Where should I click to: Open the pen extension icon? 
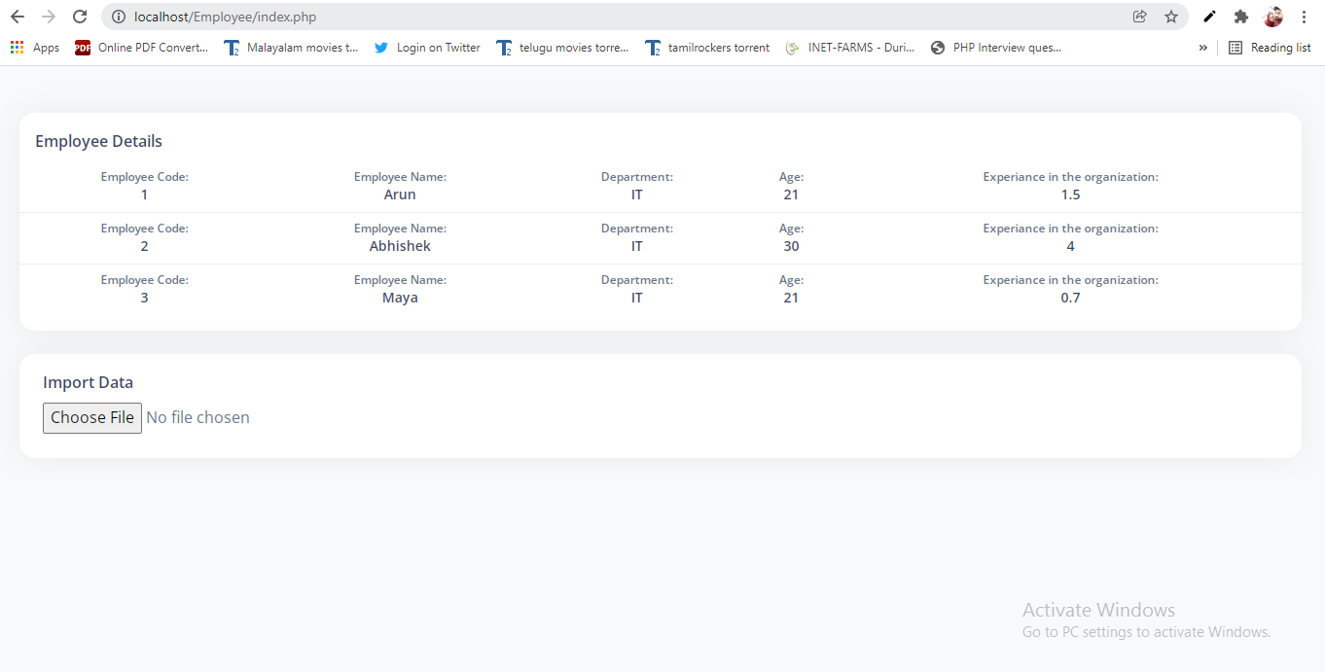(x=1209, y=17)
